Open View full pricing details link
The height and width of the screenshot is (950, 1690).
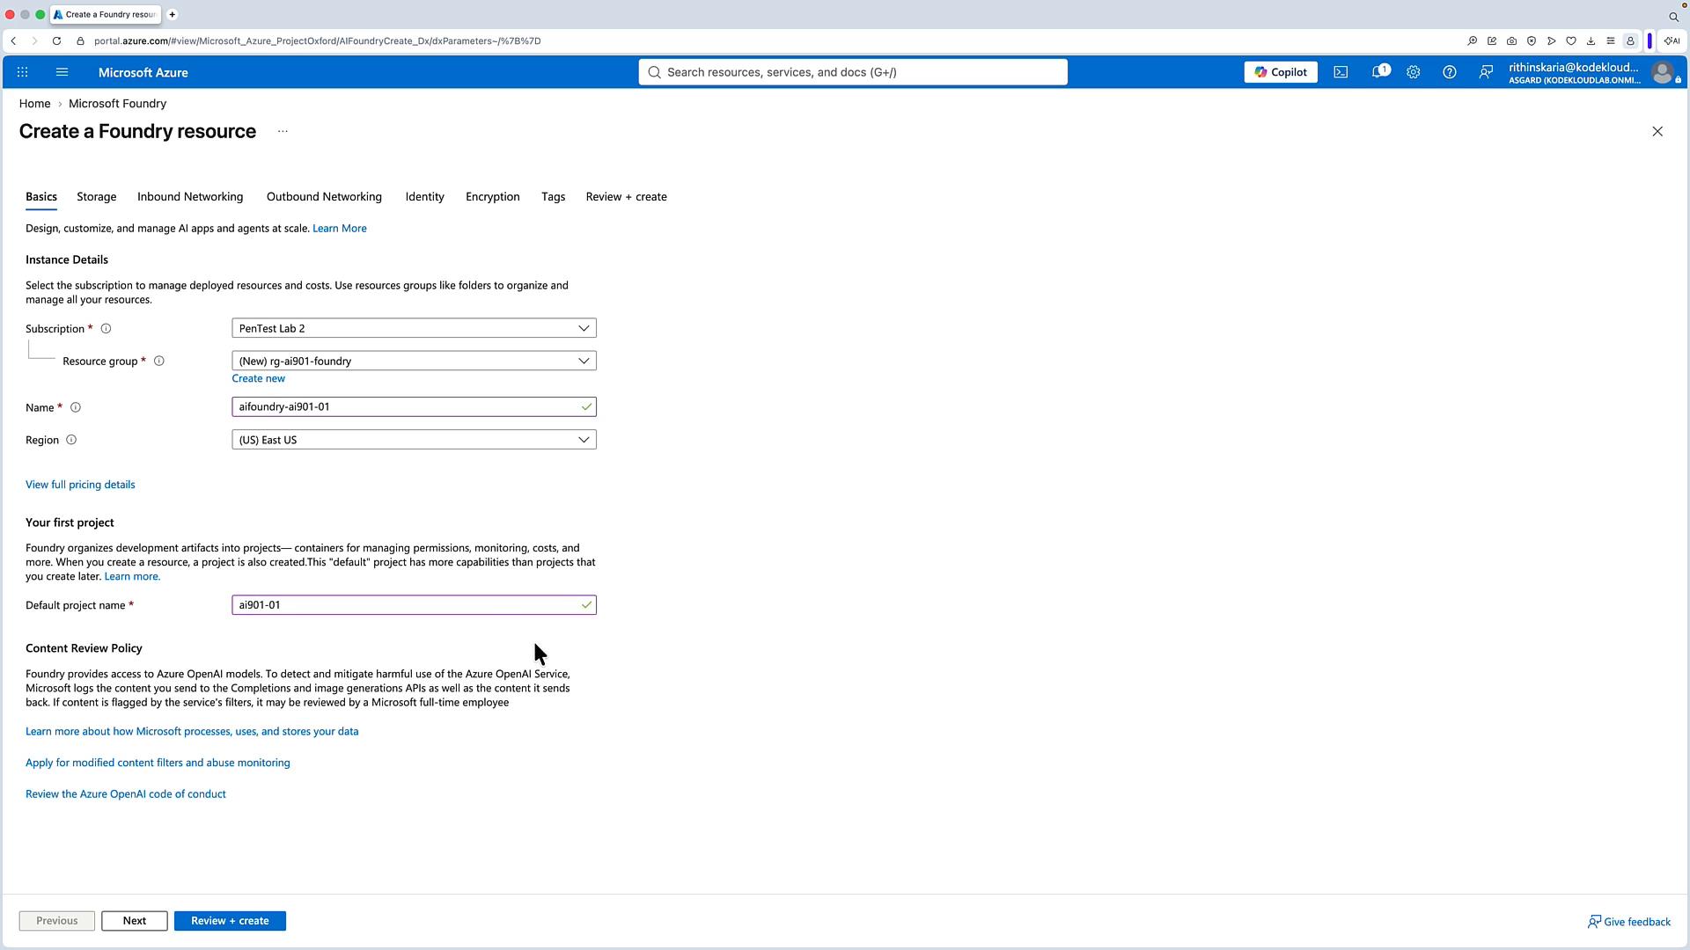tap(80, 485)
